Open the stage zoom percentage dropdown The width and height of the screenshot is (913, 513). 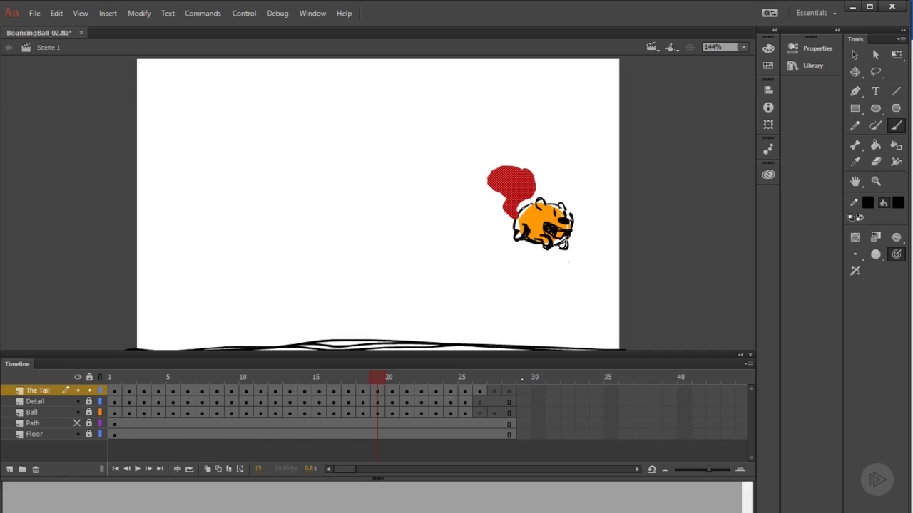click(743, 47)
